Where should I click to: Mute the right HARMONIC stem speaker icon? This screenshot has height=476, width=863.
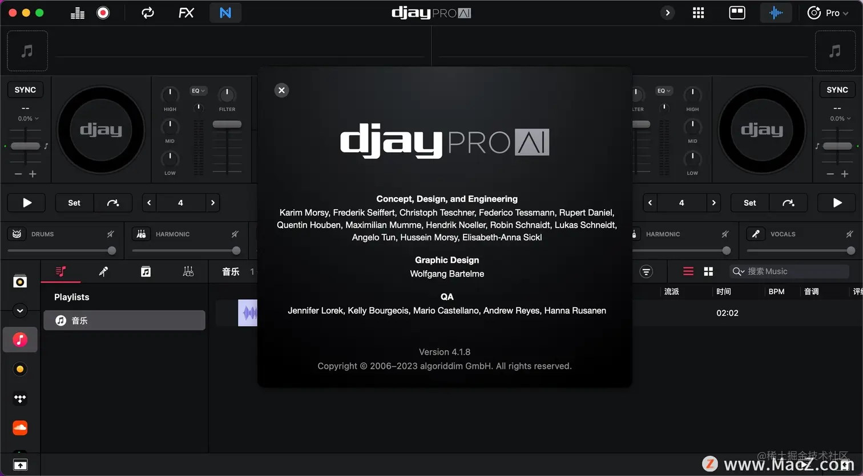tap(725, 234)
